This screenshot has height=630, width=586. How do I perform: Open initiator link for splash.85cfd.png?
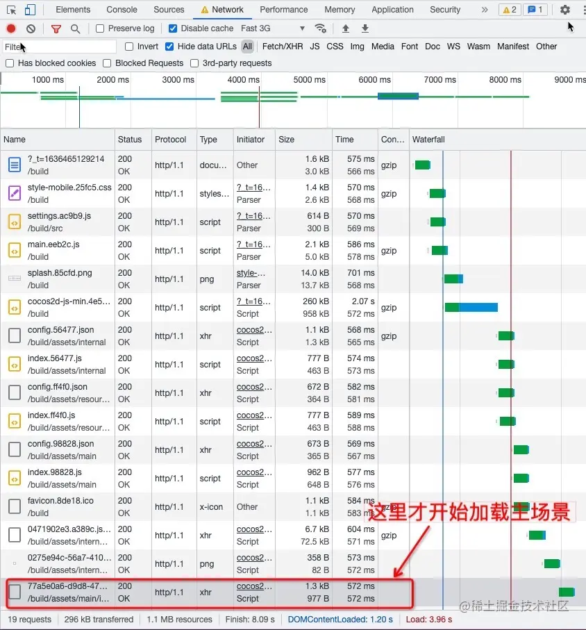[x=251, y=273]
